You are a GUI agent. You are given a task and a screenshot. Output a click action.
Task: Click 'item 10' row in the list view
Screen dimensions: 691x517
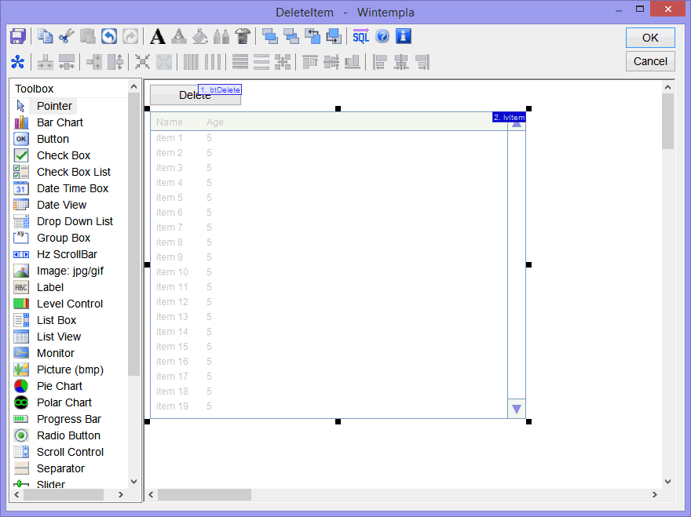(329, 272)
